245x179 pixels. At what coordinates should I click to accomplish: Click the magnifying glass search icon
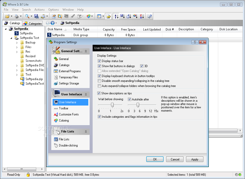click(27, 16)
